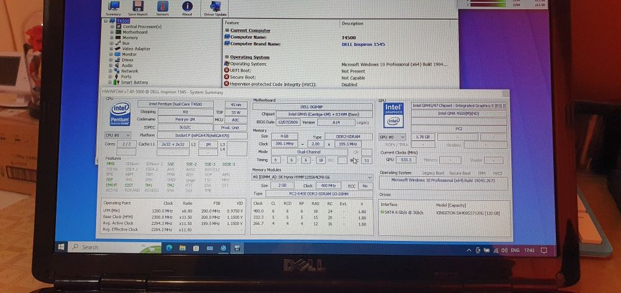Open the CPU #0 selector dropdown
This screenshot has height=293, width=621.
click(117, 135)
